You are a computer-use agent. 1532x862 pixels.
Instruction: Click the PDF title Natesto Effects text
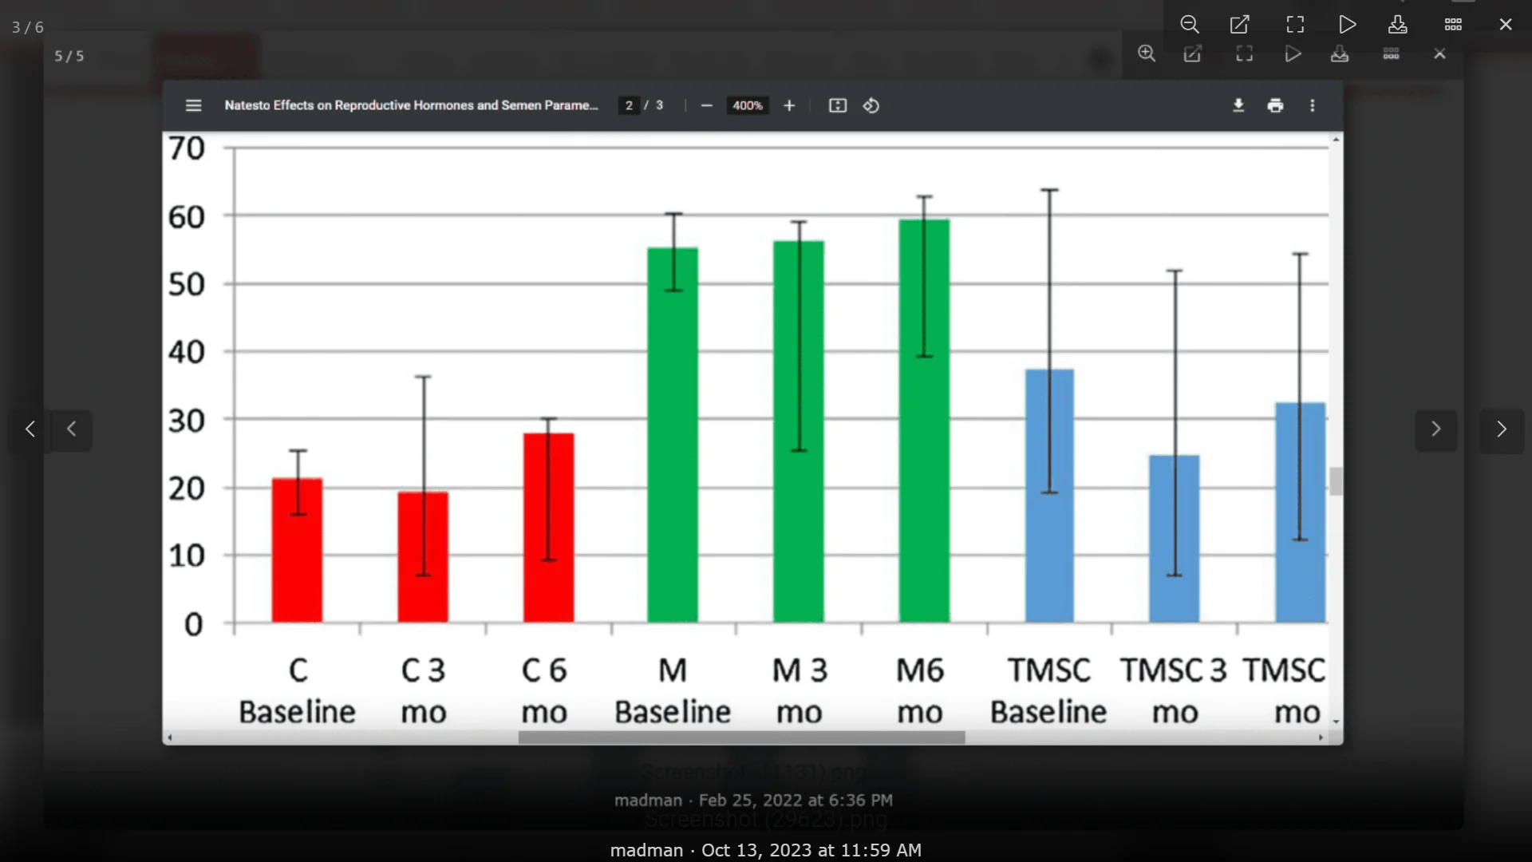tap(411, 105)
